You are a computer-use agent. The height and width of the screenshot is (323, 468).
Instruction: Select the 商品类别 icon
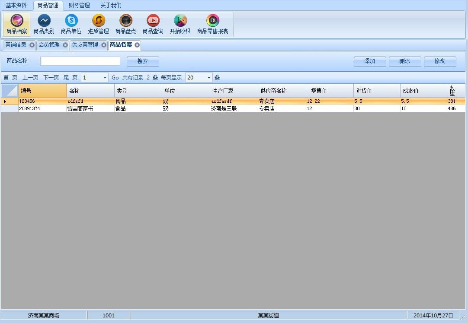coord(44,24)
